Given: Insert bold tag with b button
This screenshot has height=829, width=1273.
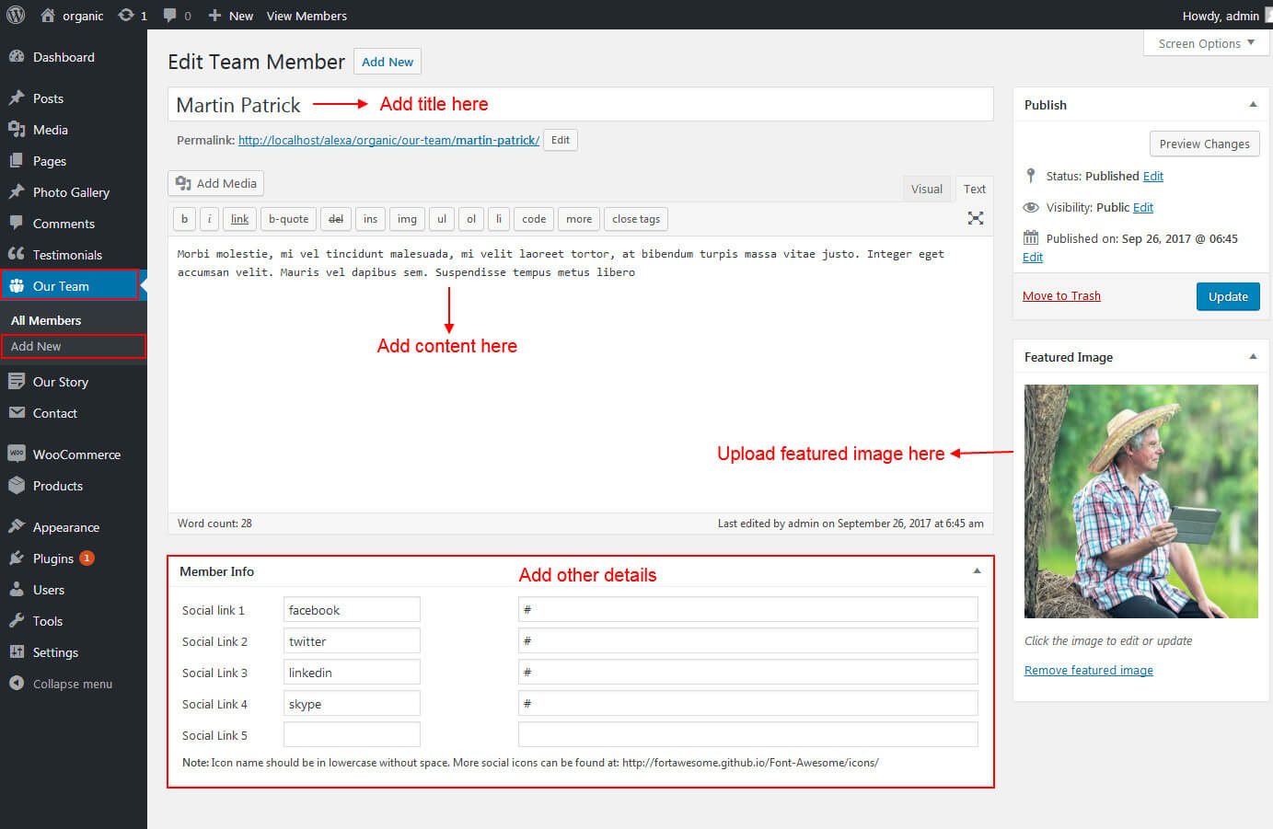Looking at the screenshot, I should click(184, 219).
